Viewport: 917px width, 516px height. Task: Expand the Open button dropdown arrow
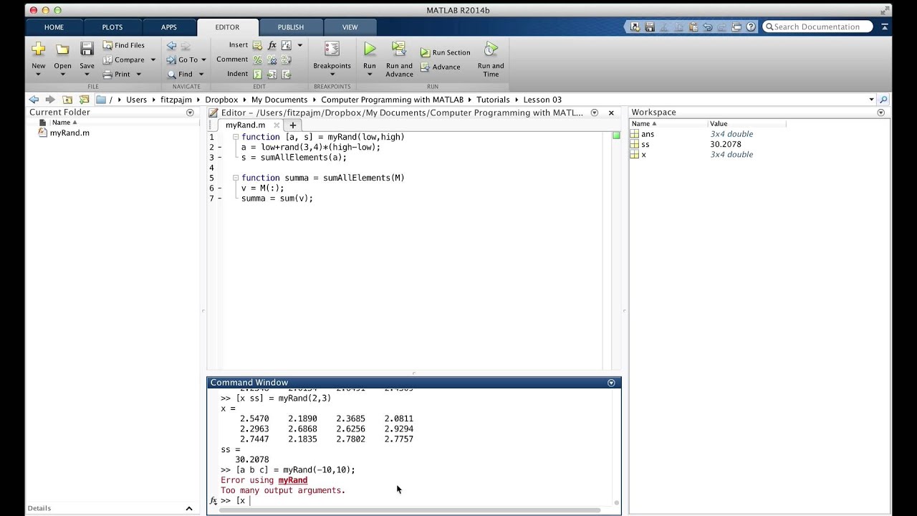click(x=62, y=75)
